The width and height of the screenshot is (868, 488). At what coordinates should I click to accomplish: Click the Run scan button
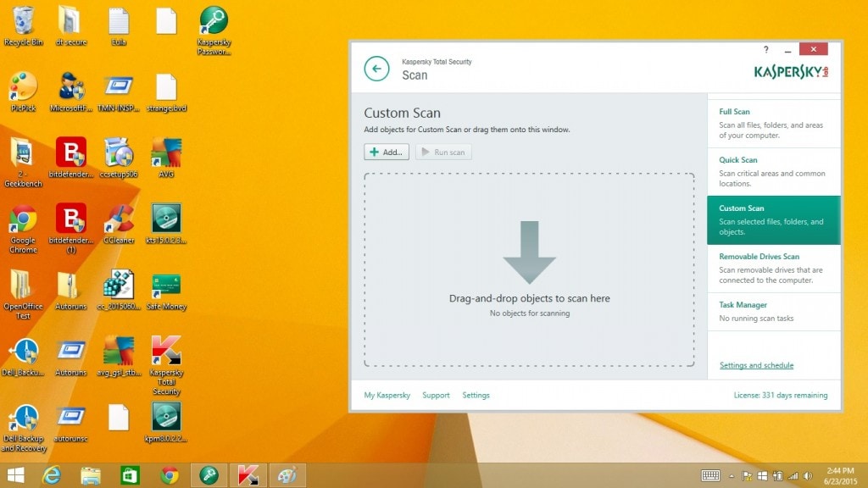coord(443,152)
